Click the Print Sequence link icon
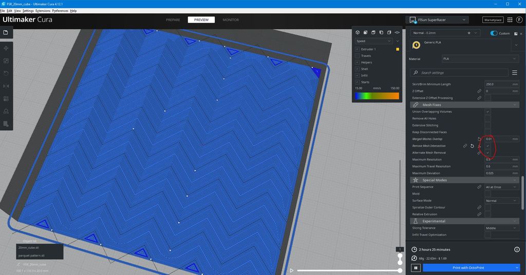Image resolution: width=526 pixels, height=275 pixels. [x=479, y=187]
